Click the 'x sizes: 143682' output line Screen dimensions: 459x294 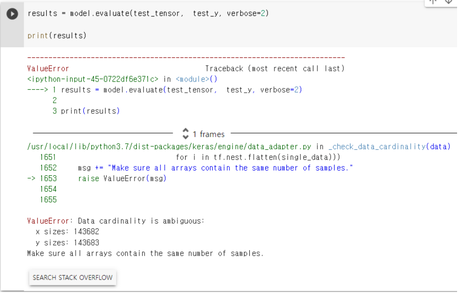click(x=67, y=232)
